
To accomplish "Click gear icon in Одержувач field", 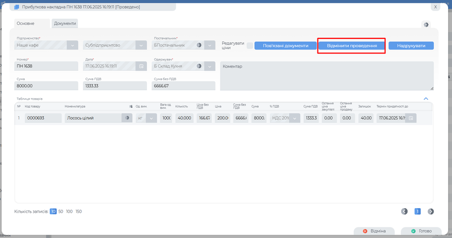I will [x=199, y=66].
